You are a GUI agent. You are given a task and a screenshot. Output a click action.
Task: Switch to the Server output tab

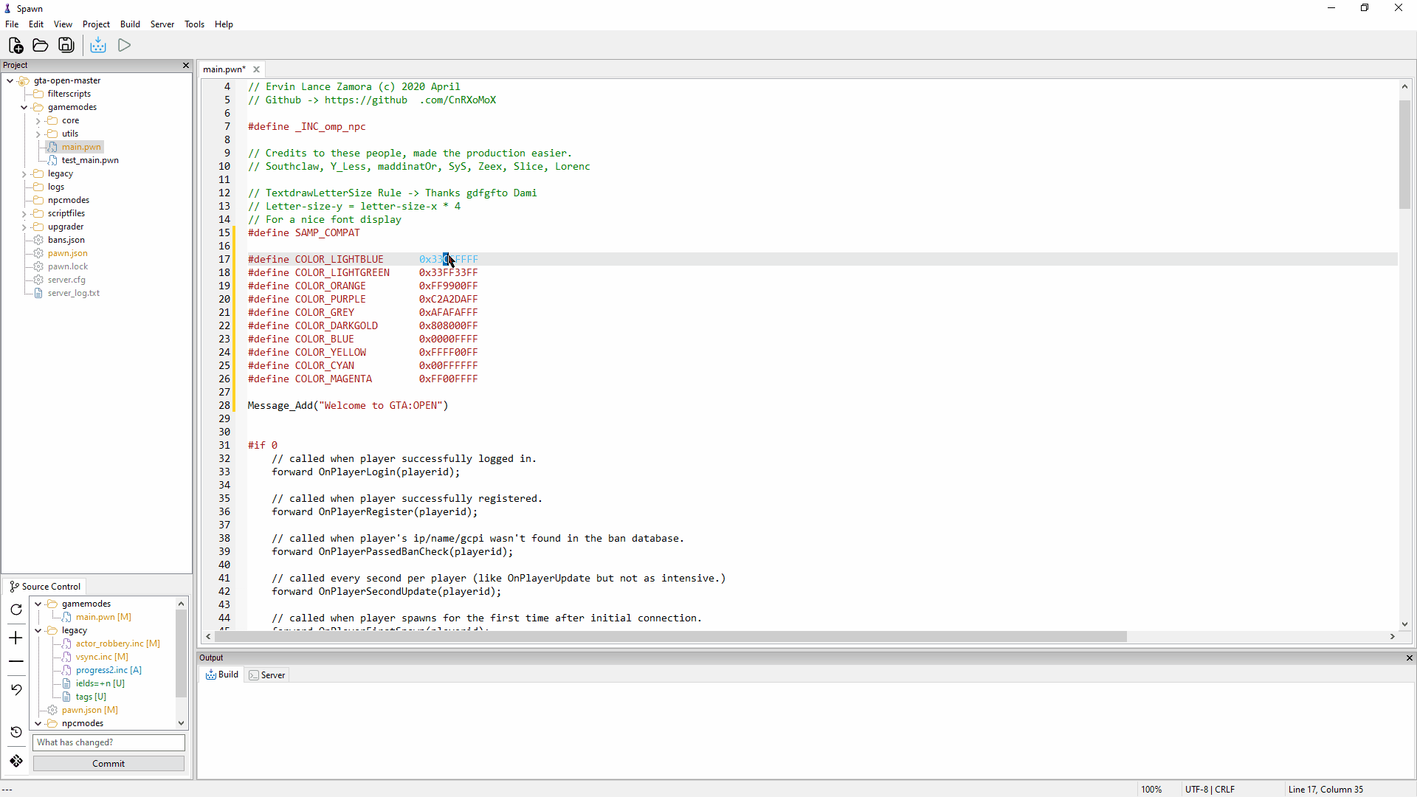(267, 674)
